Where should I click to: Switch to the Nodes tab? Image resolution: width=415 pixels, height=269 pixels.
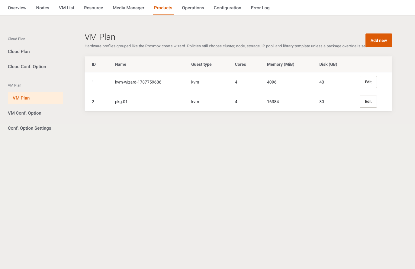coord(43,8)
